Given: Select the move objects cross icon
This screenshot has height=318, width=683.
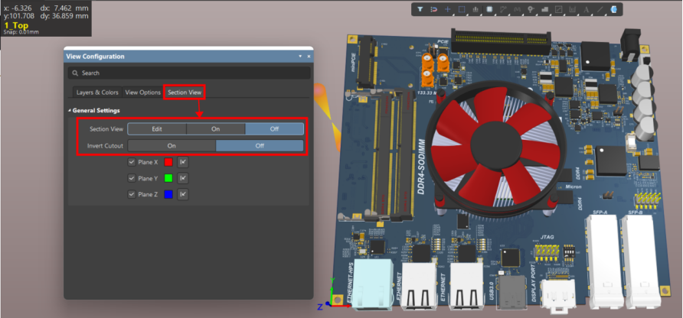Looking at the screenshot, I should (447, 9).
